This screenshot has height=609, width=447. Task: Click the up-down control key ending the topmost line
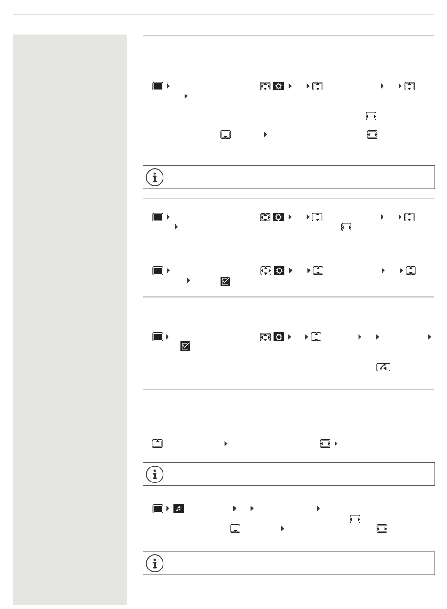(410, 87)
